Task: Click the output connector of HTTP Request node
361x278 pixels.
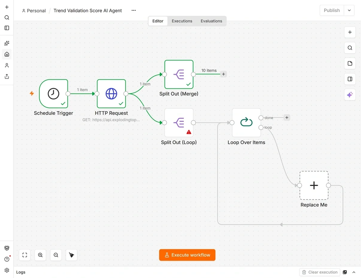Action: (126, 94)
